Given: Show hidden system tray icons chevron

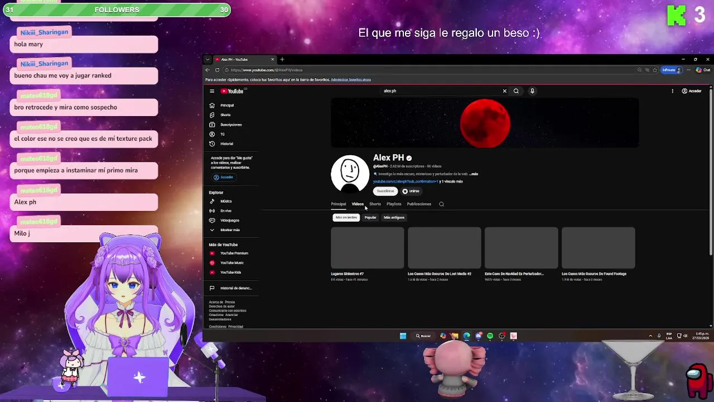Looking at the screenshot, I should click(650, 336).
